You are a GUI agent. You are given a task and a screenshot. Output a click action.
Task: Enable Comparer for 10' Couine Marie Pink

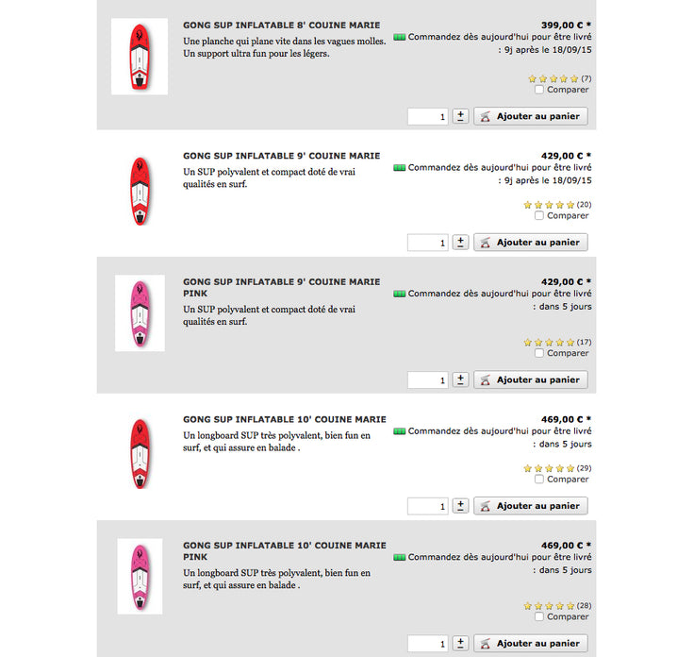[539, 617]
